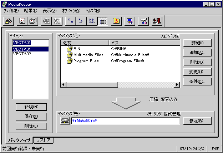Select VECTA02 in the pattern list
This screenshot has height=153, width=223.
(x=30, y=54)
